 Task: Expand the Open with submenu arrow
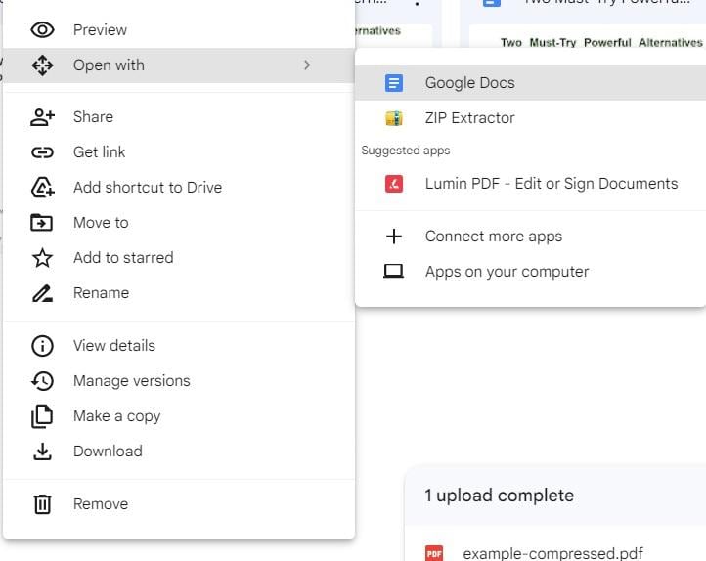[x=306, y=65]
